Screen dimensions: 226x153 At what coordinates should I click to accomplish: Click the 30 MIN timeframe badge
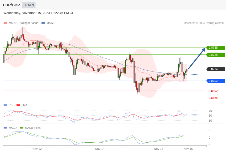pos(29,5)
